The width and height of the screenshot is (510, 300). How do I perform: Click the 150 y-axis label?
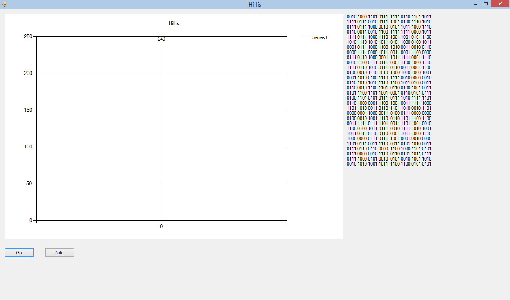[x=28, y=110]
